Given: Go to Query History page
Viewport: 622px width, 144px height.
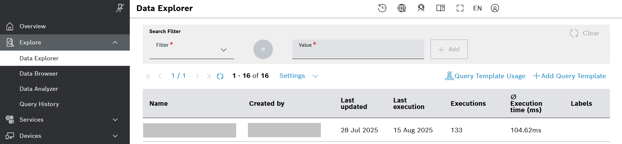Looking at the screenshot, I should click(39, 104).
